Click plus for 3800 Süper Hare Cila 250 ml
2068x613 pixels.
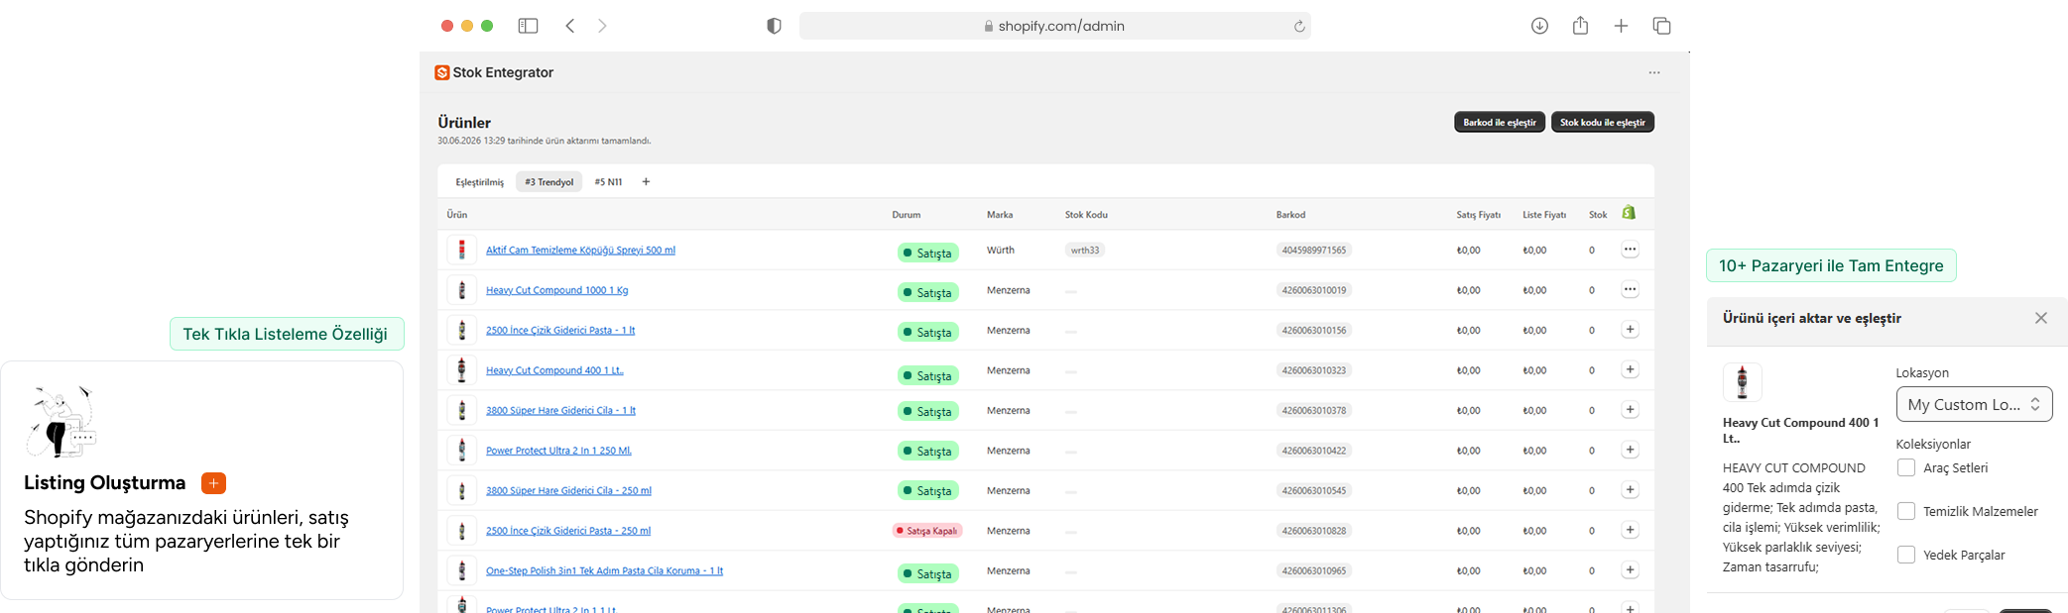click(1630, 490)
